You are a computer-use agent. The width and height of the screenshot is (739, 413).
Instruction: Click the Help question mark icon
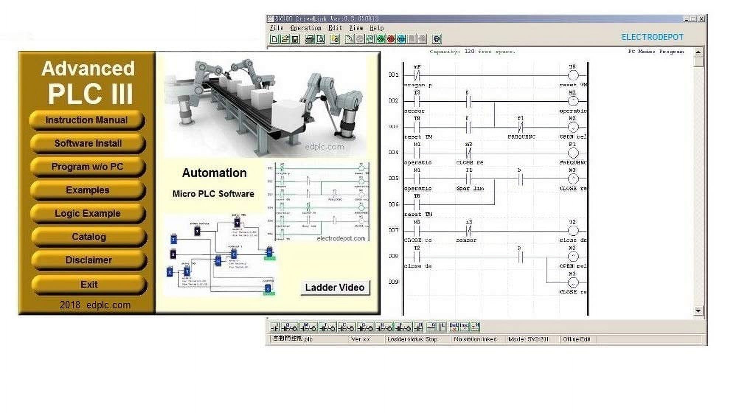click(x=437, y=39)
